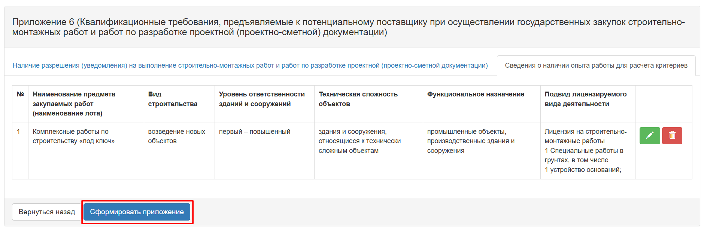Select "Наименование предмета закупаемых работ" column header

click(74, 104)
